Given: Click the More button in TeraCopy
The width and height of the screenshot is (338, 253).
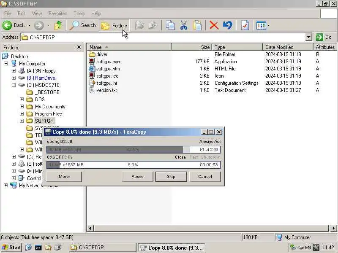Looking at the screenshot, I should [x=64, y=177].
